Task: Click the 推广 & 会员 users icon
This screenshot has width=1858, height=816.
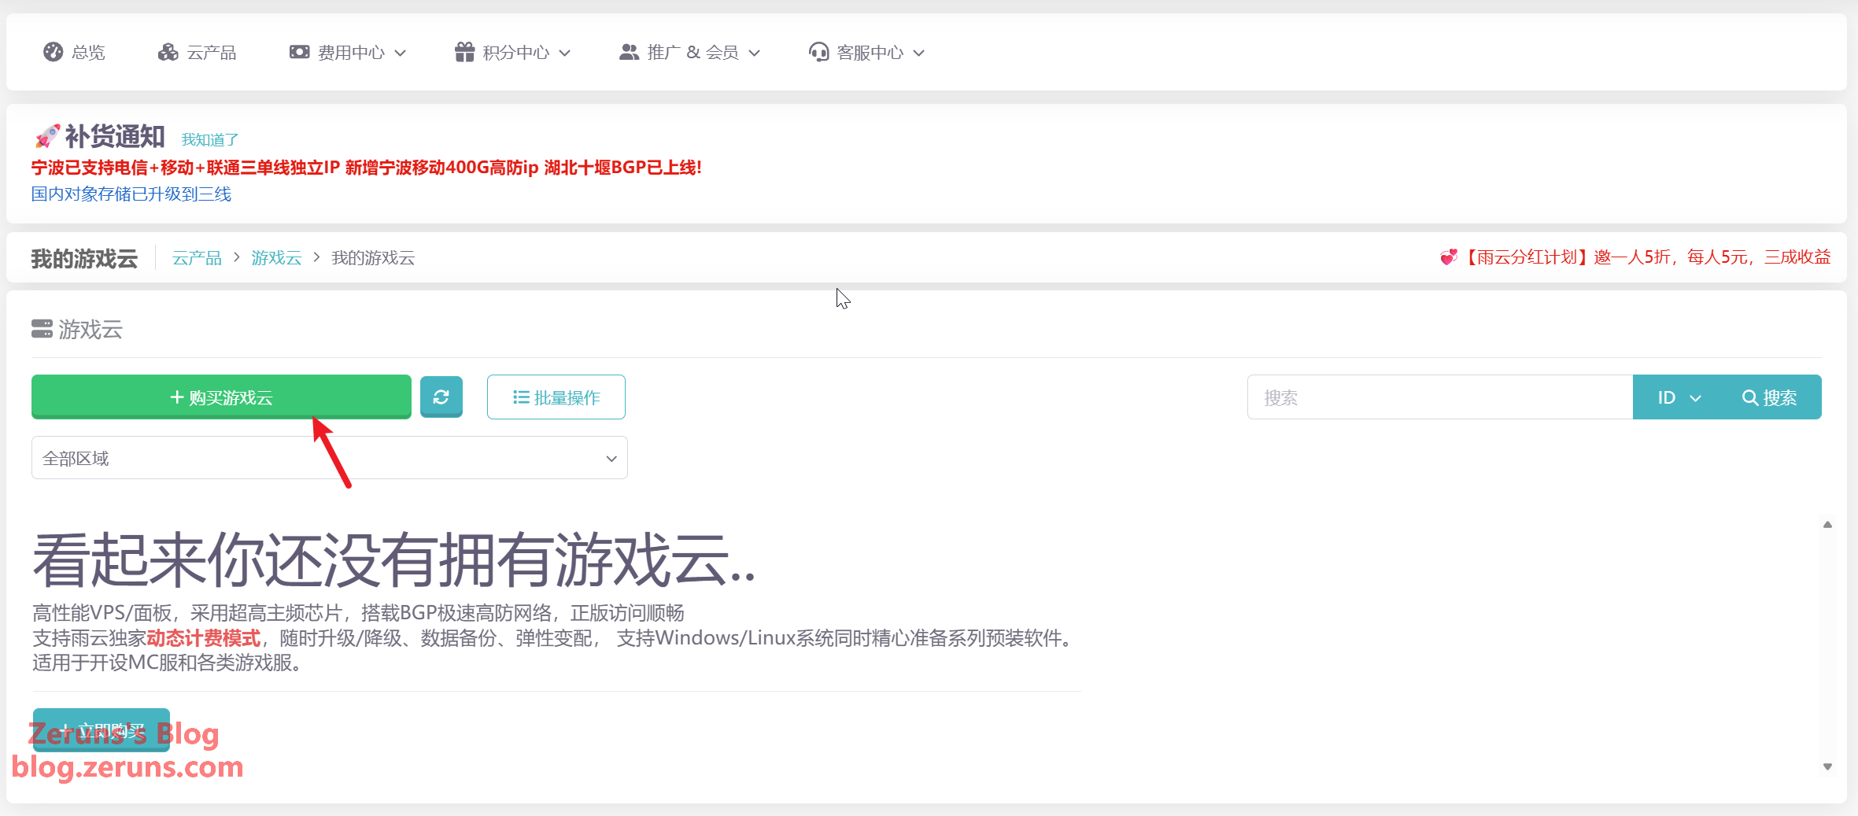Action: point(629,52)
